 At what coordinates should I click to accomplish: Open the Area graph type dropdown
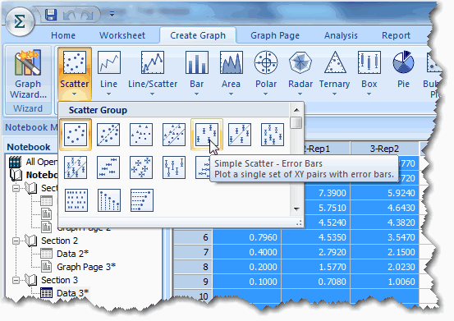(x=231, y=74)
